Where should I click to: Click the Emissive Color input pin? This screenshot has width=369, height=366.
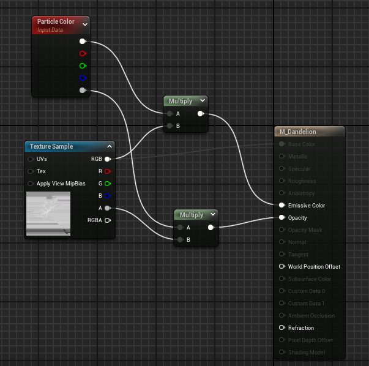pos(282,206)
